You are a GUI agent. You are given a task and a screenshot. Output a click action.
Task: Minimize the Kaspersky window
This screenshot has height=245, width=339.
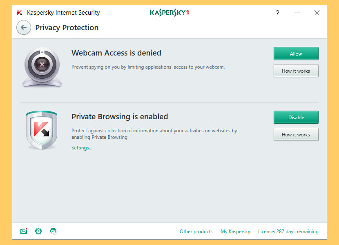pos(297,13)
